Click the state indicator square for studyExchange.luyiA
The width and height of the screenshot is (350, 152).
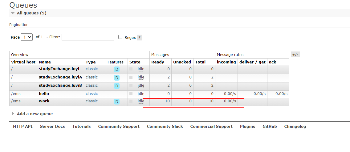[x=131, y=77]
